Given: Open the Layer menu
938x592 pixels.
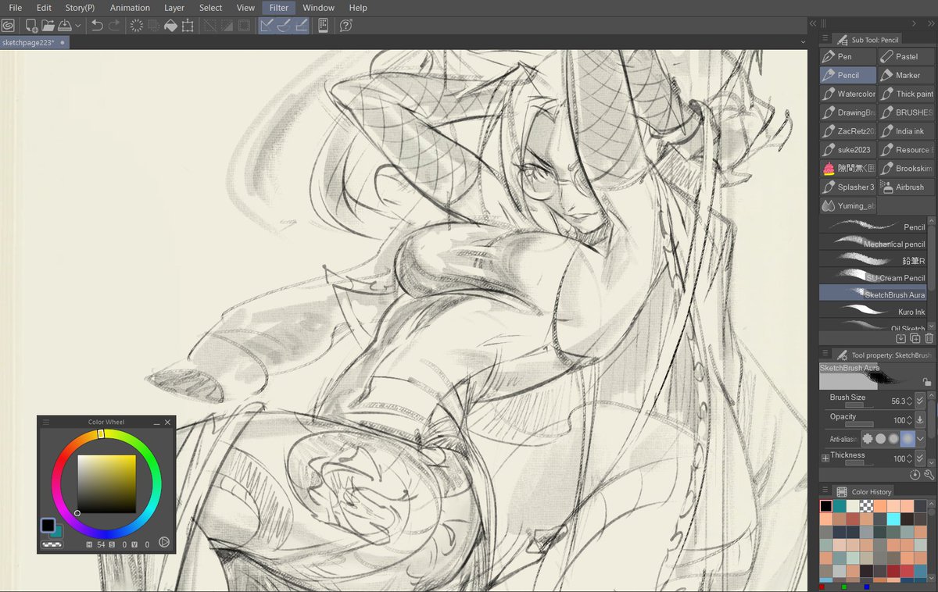Looking at the screenshot, I should pos(174,8).
